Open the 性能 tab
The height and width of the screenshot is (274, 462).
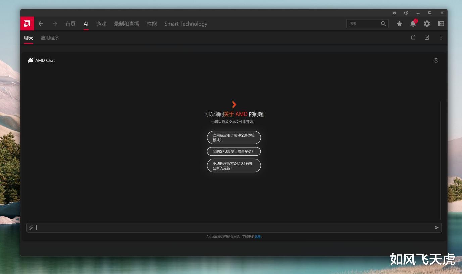click(152, 24)
